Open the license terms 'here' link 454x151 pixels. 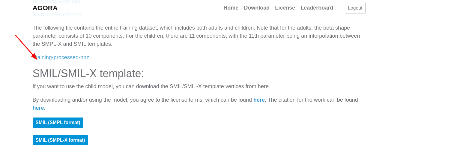tap(259, 100)
